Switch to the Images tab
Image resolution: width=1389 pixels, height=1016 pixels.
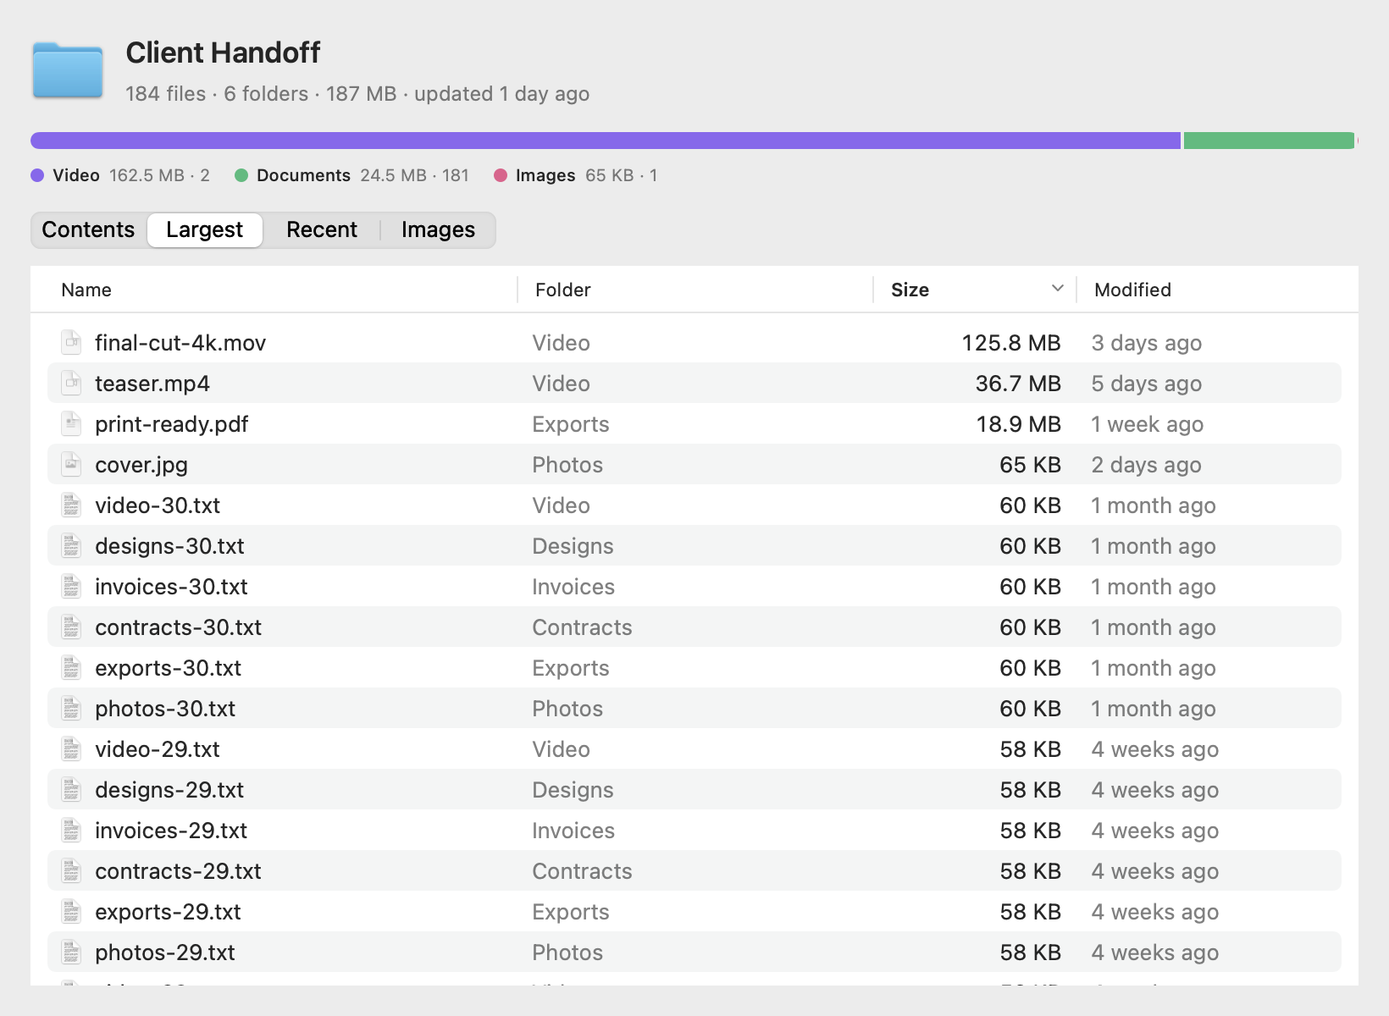coord(438,229)
